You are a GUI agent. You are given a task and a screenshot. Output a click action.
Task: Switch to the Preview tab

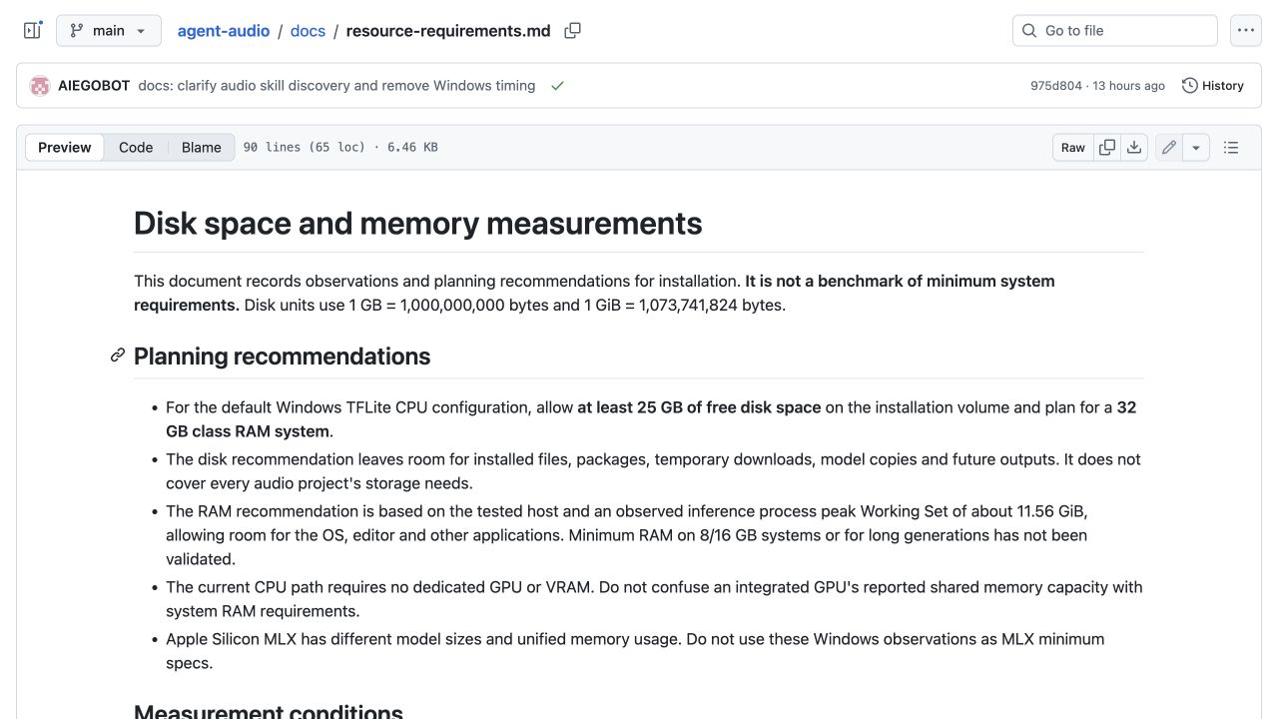point(65,148)
